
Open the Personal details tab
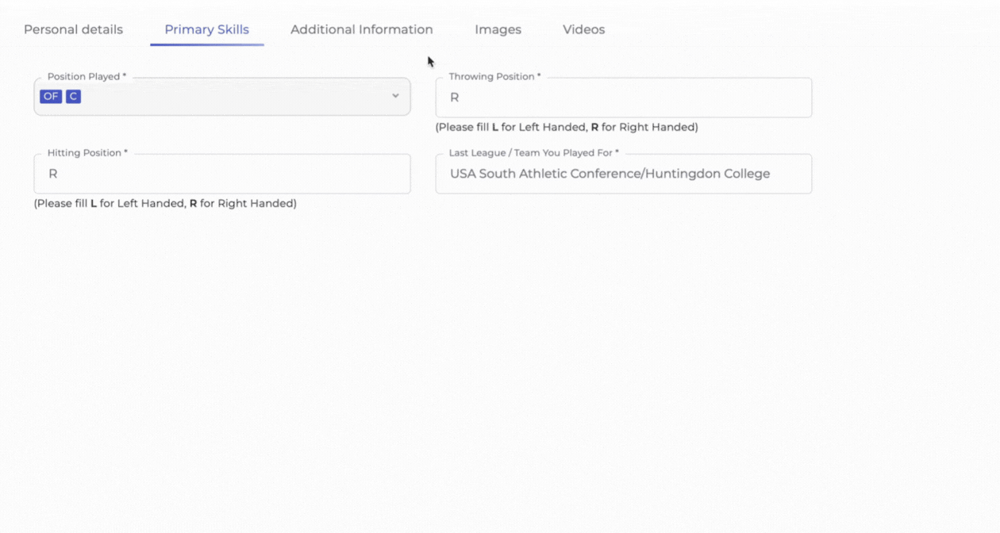click(73, 29)
